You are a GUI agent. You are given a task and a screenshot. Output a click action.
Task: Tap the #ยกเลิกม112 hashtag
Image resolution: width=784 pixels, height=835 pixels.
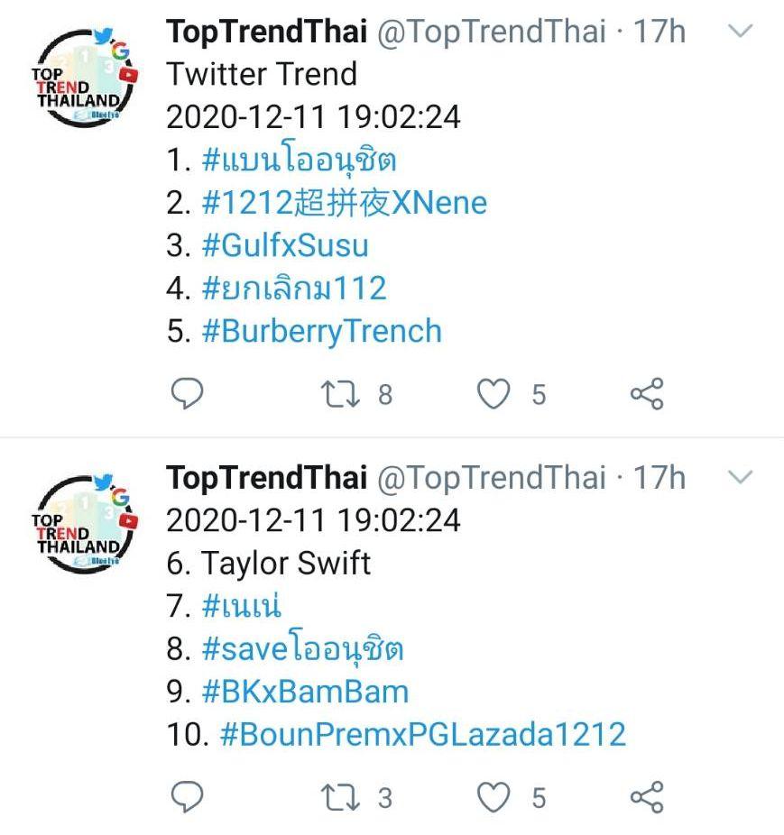tap(294, 289)
